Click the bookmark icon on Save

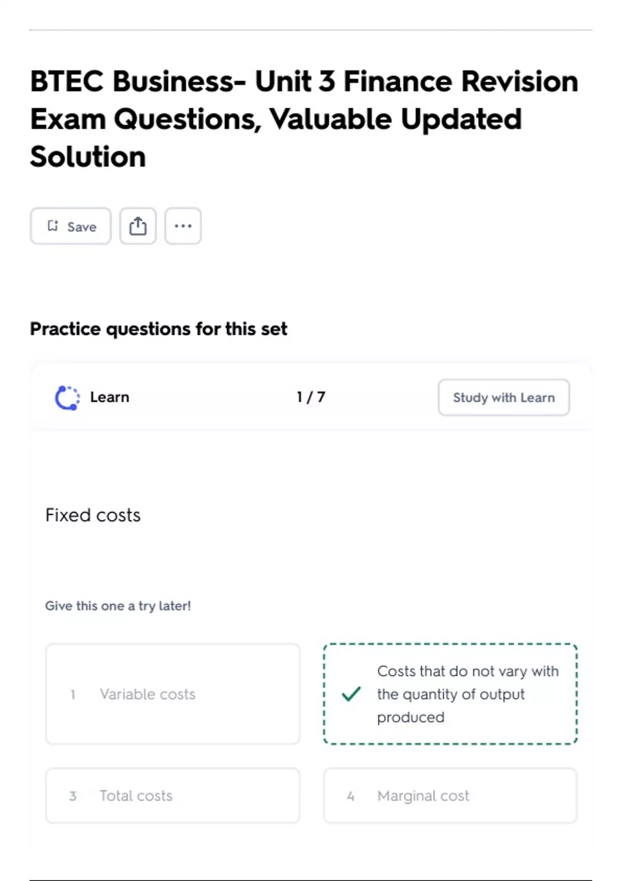pos(53,226)
